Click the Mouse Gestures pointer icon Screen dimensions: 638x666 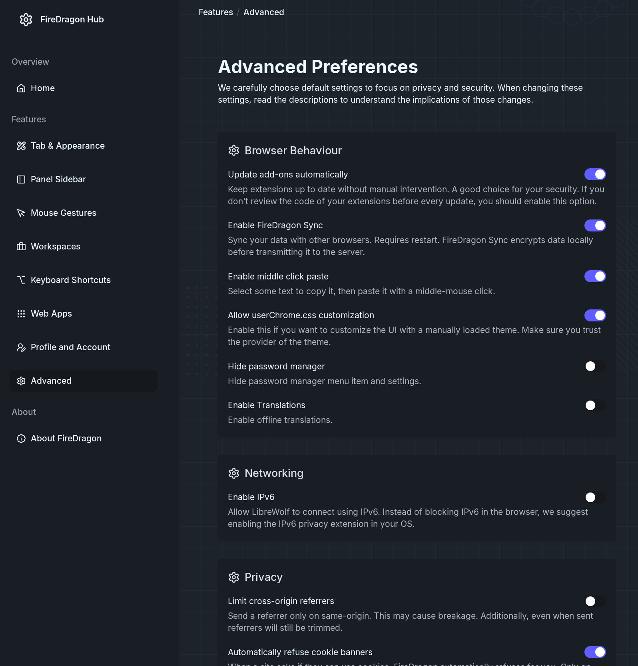[21, 213]
